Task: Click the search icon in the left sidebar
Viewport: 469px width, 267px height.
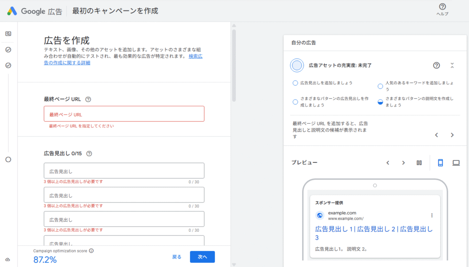Action: 7,33
